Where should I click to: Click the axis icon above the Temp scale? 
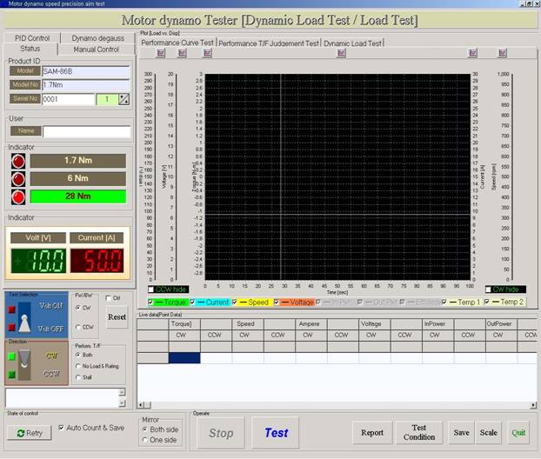(x=161, y=53)
